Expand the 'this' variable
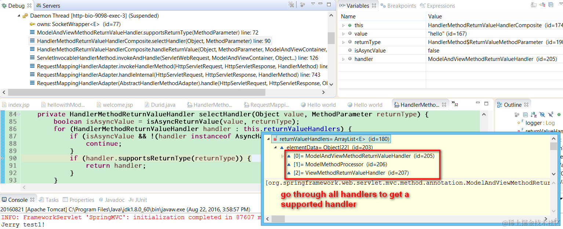This screenshot has width=563, height=229. pyautogui.click(x=343, y=25)
